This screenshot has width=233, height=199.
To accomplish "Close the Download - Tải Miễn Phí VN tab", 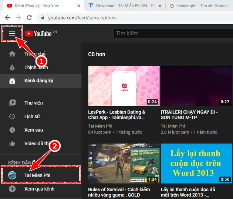I will 160,6.
